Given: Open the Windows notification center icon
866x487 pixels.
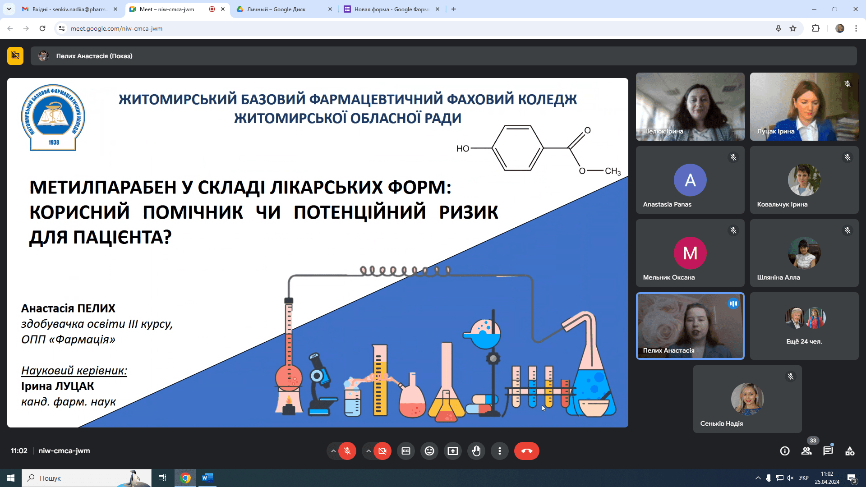Looking at the screenshot, I should click(x=852, y=478).
